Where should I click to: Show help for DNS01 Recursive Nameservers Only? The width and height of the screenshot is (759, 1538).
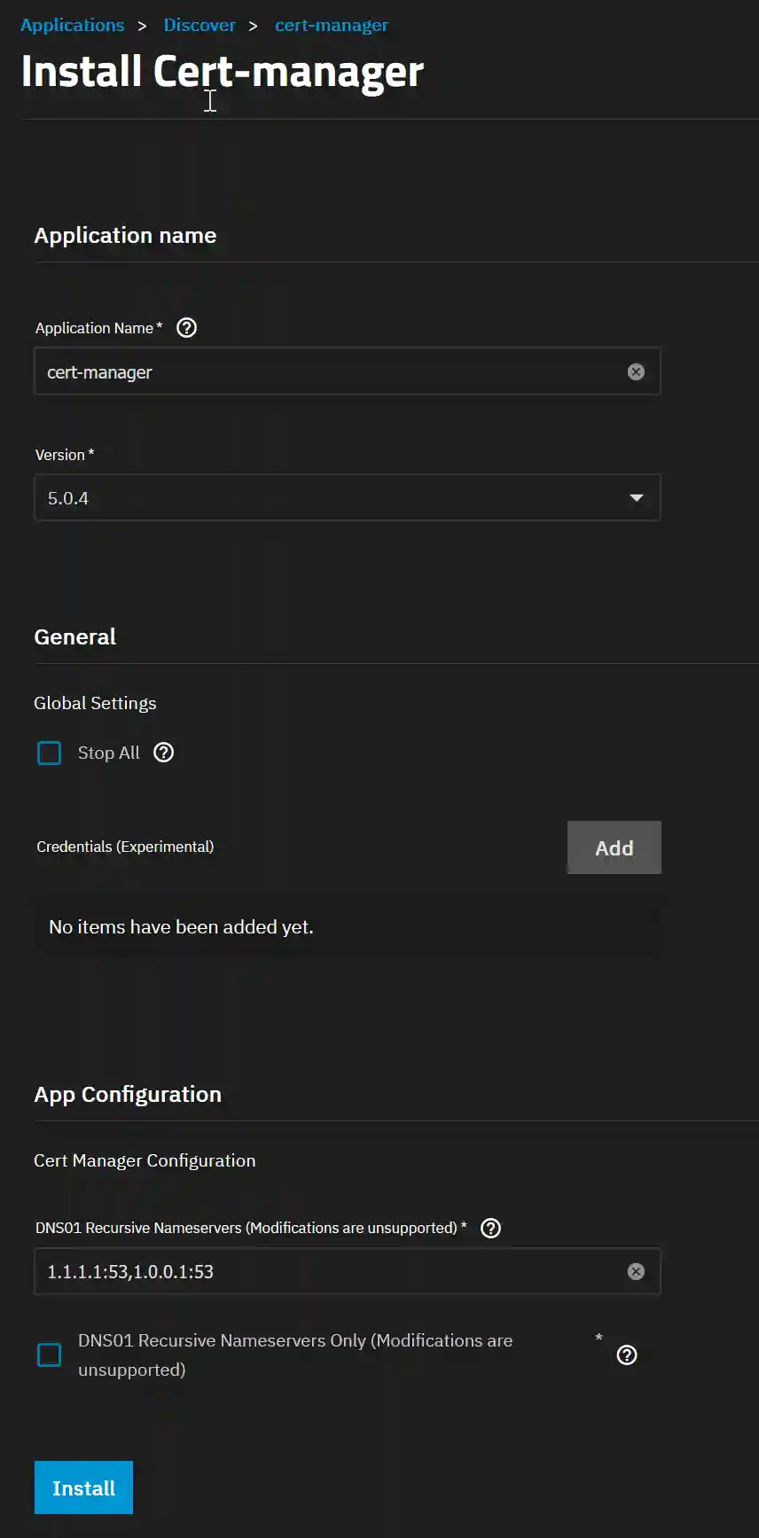click(x=627, y=1355)
